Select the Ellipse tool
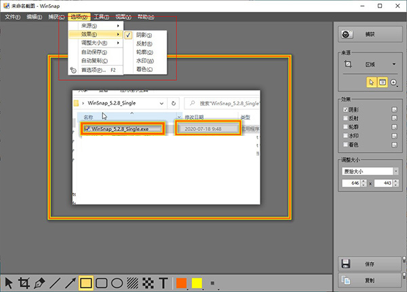The width and height of the screenshot is (407, 292). [x=117, y=283]
